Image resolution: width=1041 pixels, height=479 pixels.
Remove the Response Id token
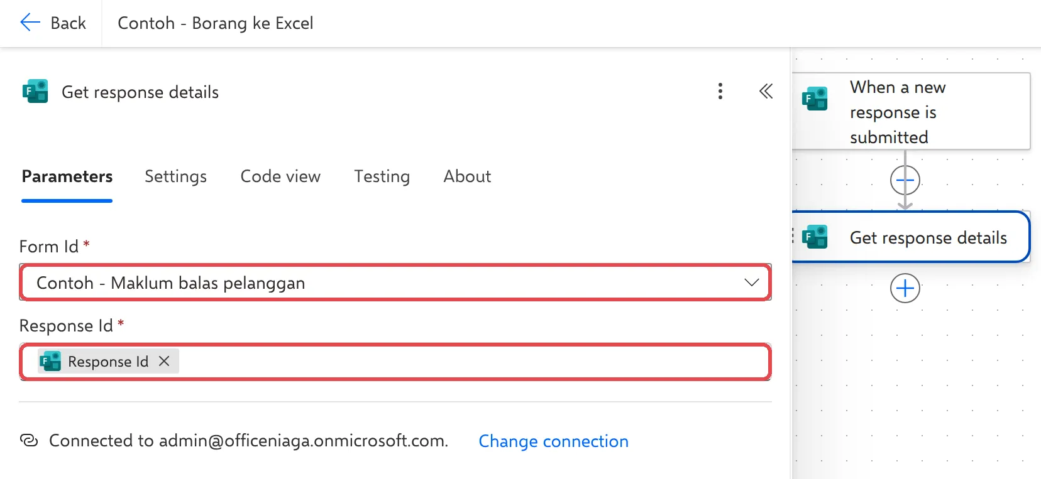pos(164,361)
